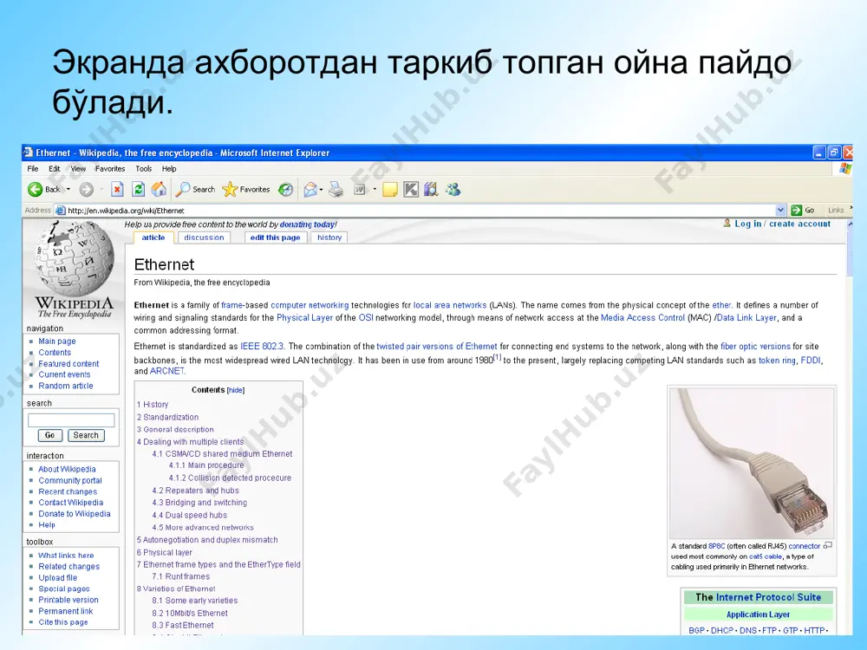This screenshot has width=867, height=650.
Task: Open the Internet Protocol Suite link
Action: (768, 597)
